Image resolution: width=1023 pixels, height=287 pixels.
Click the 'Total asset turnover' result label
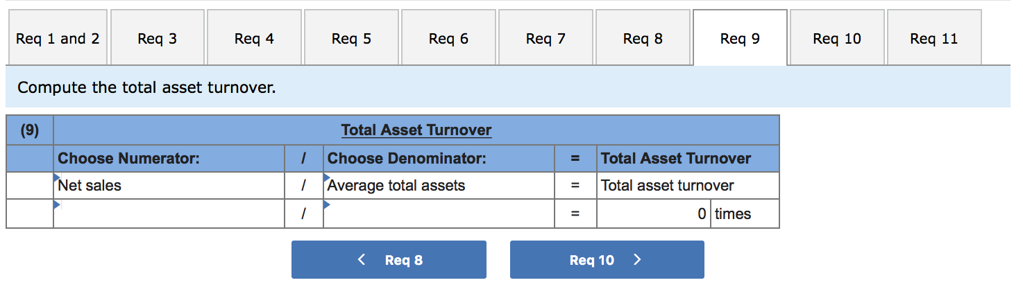(667, 186)
